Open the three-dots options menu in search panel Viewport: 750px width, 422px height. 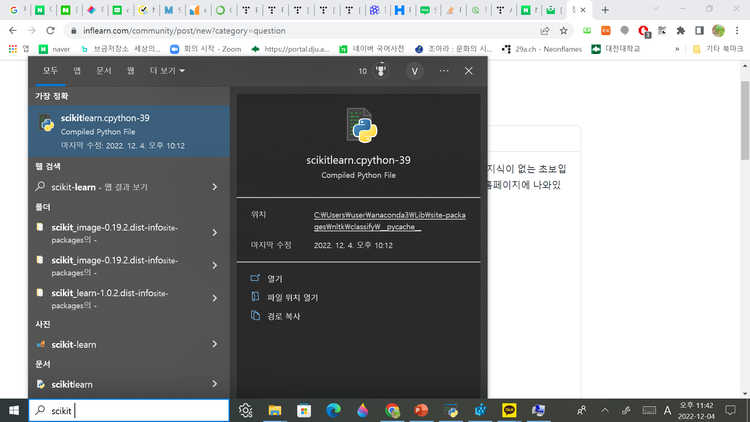coord(444,71)
